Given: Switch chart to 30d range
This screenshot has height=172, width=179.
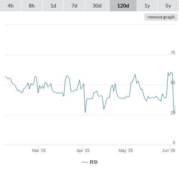Looking at the screenshot, I should point(97,6).
